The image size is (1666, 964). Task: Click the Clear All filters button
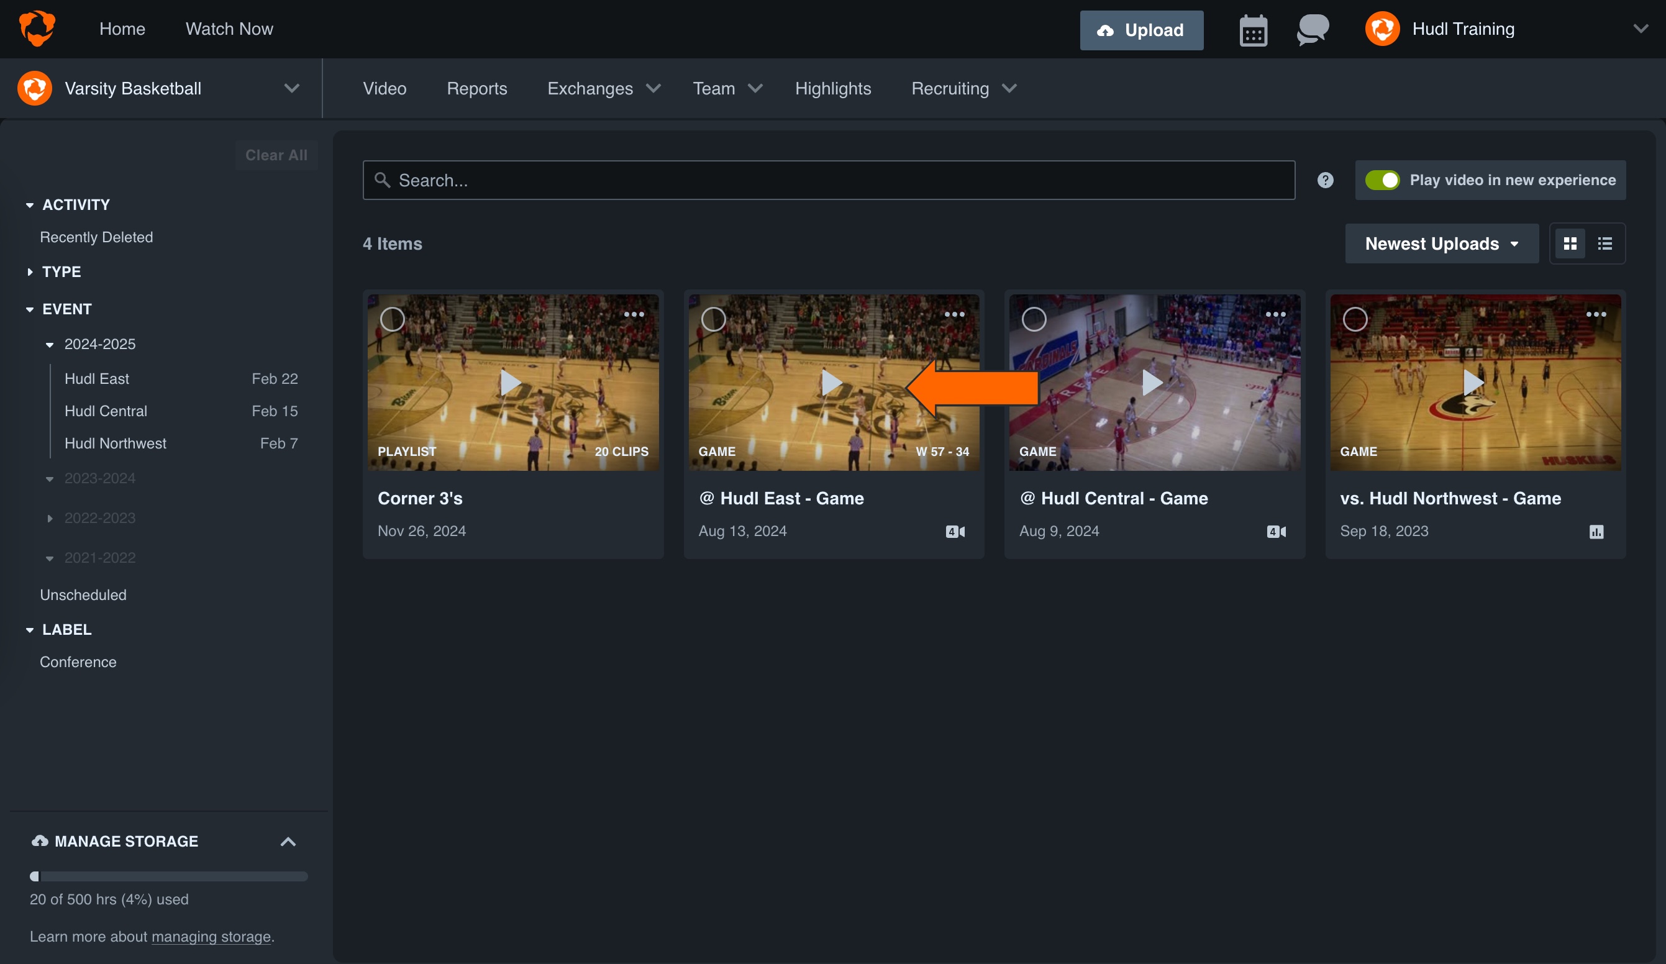coord(276,155)
